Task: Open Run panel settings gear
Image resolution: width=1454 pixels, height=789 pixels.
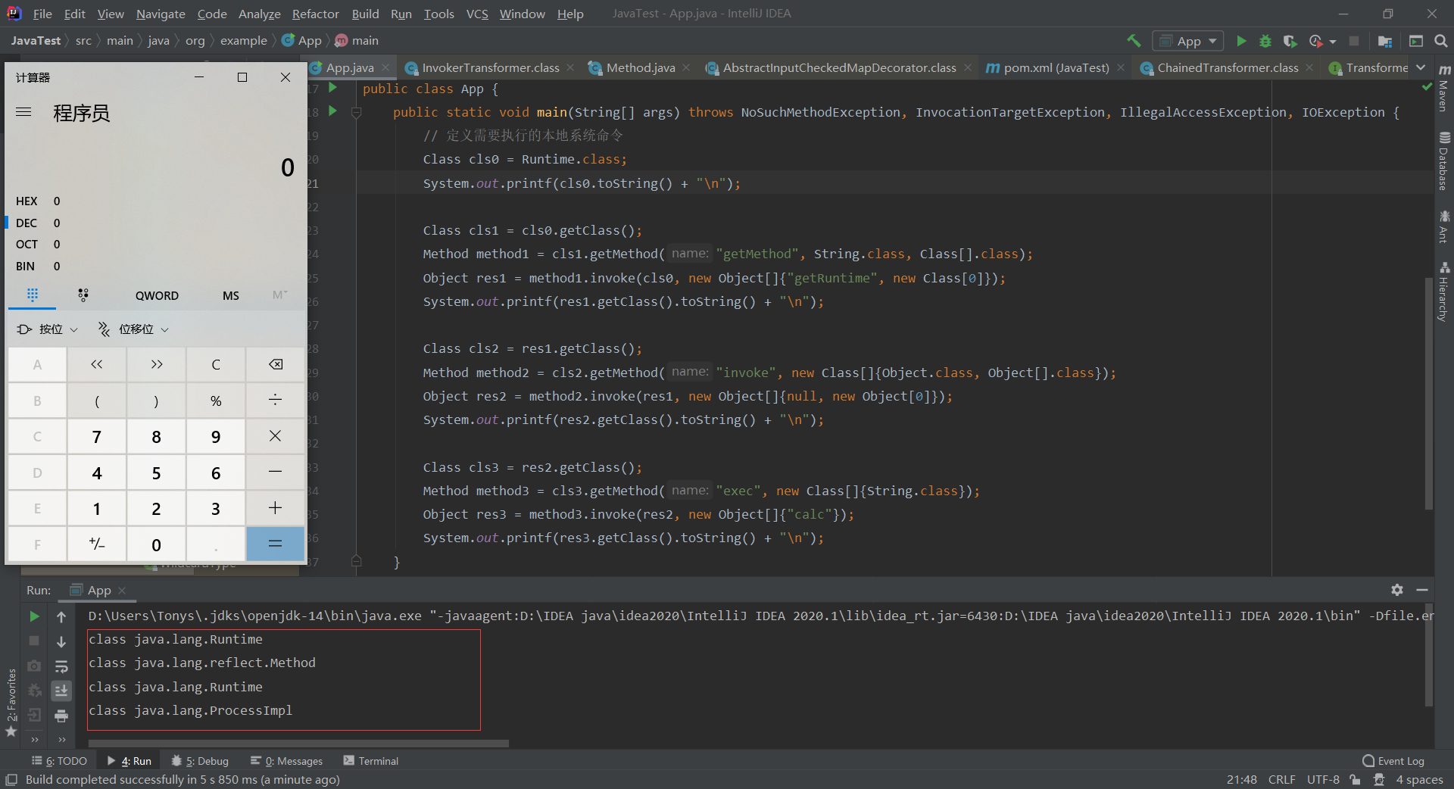Action: pyautogui.click(x=1397, y=589)
